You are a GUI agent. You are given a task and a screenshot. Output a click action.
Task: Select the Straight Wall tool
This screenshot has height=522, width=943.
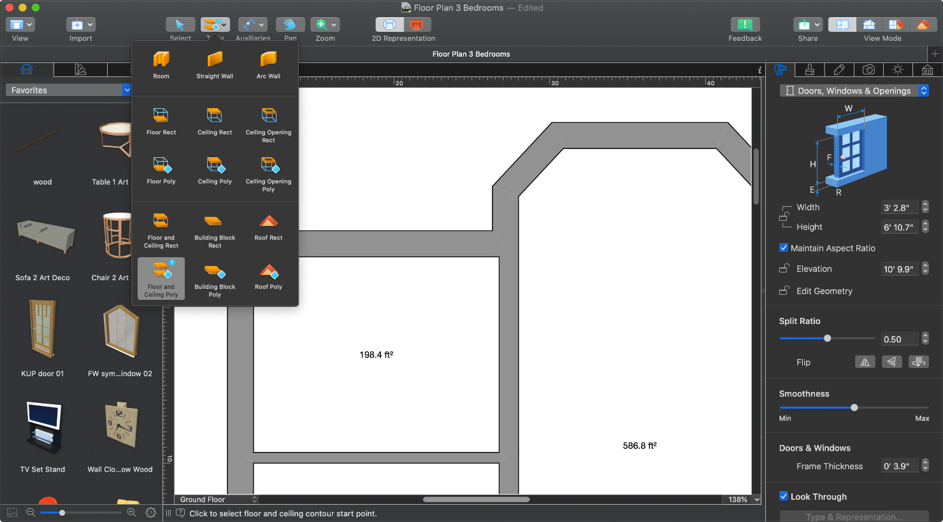[x=215, y=64]
